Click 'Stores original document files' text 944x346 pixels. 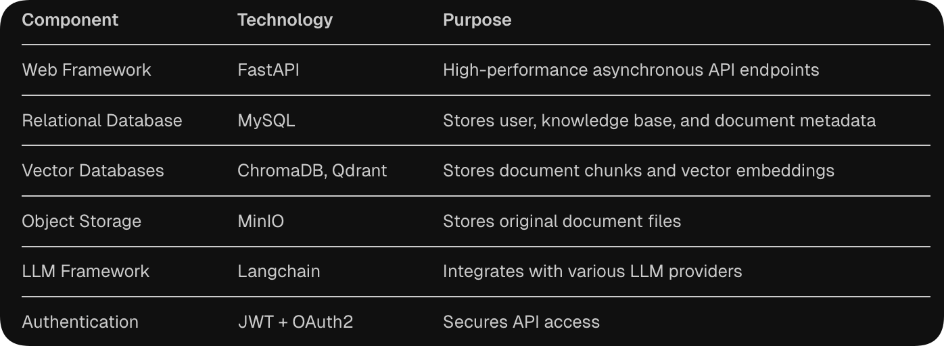pyautogui.click(x=562, y=221)
